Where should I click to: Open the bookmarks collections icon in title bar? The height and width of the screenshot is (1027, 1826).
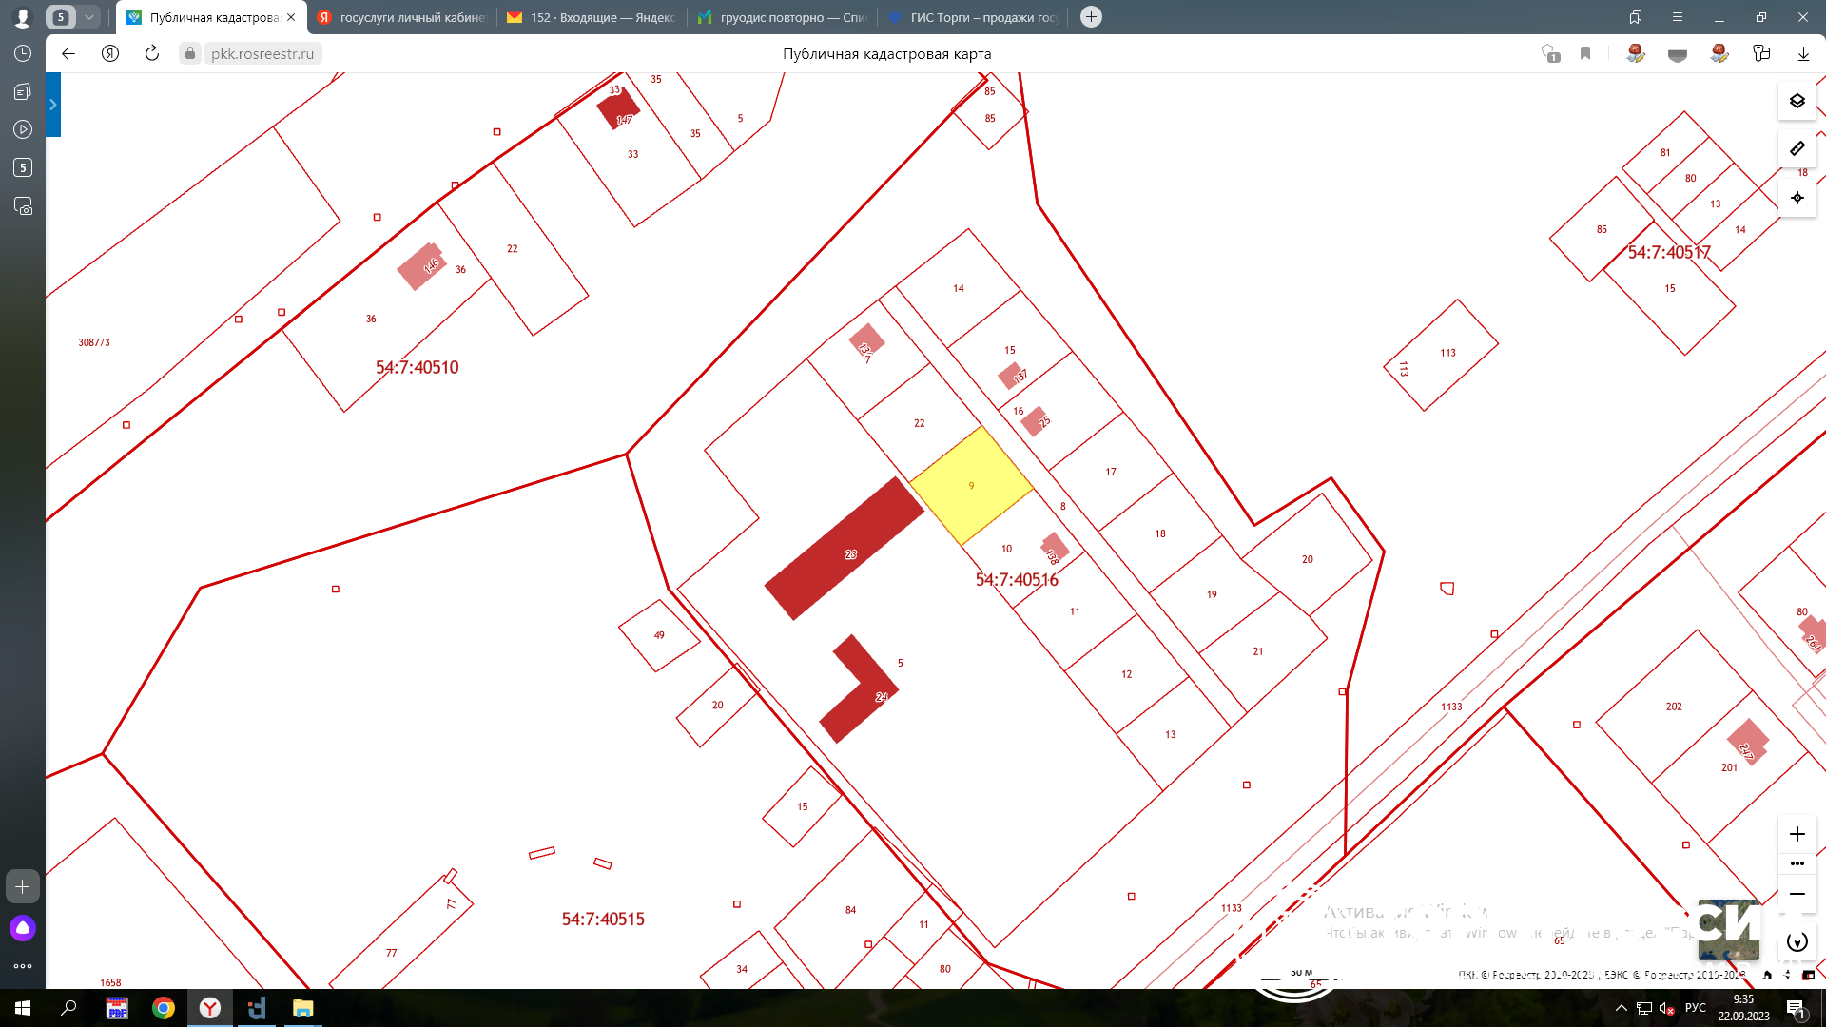point(1636,17)
